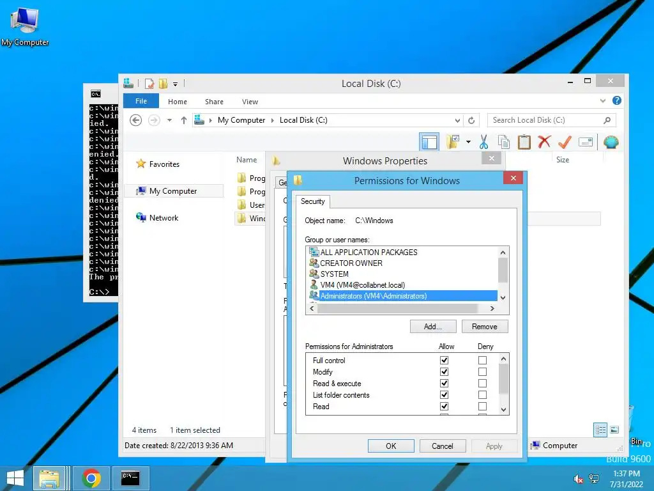Open the Share ribbon tab

(x=214, y=102)
